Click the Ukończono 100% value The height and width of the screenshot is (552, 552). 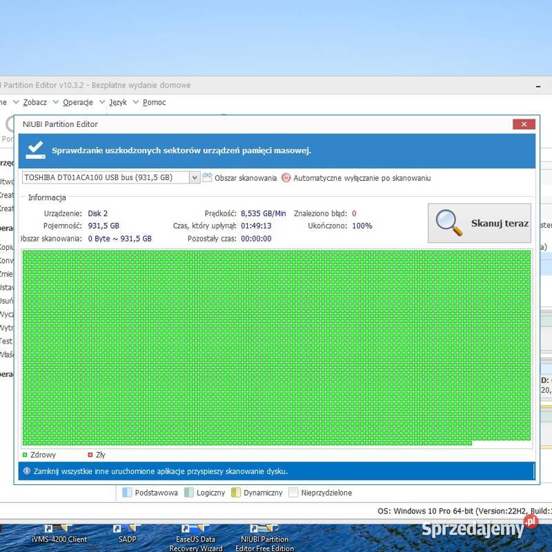point(362,226)
